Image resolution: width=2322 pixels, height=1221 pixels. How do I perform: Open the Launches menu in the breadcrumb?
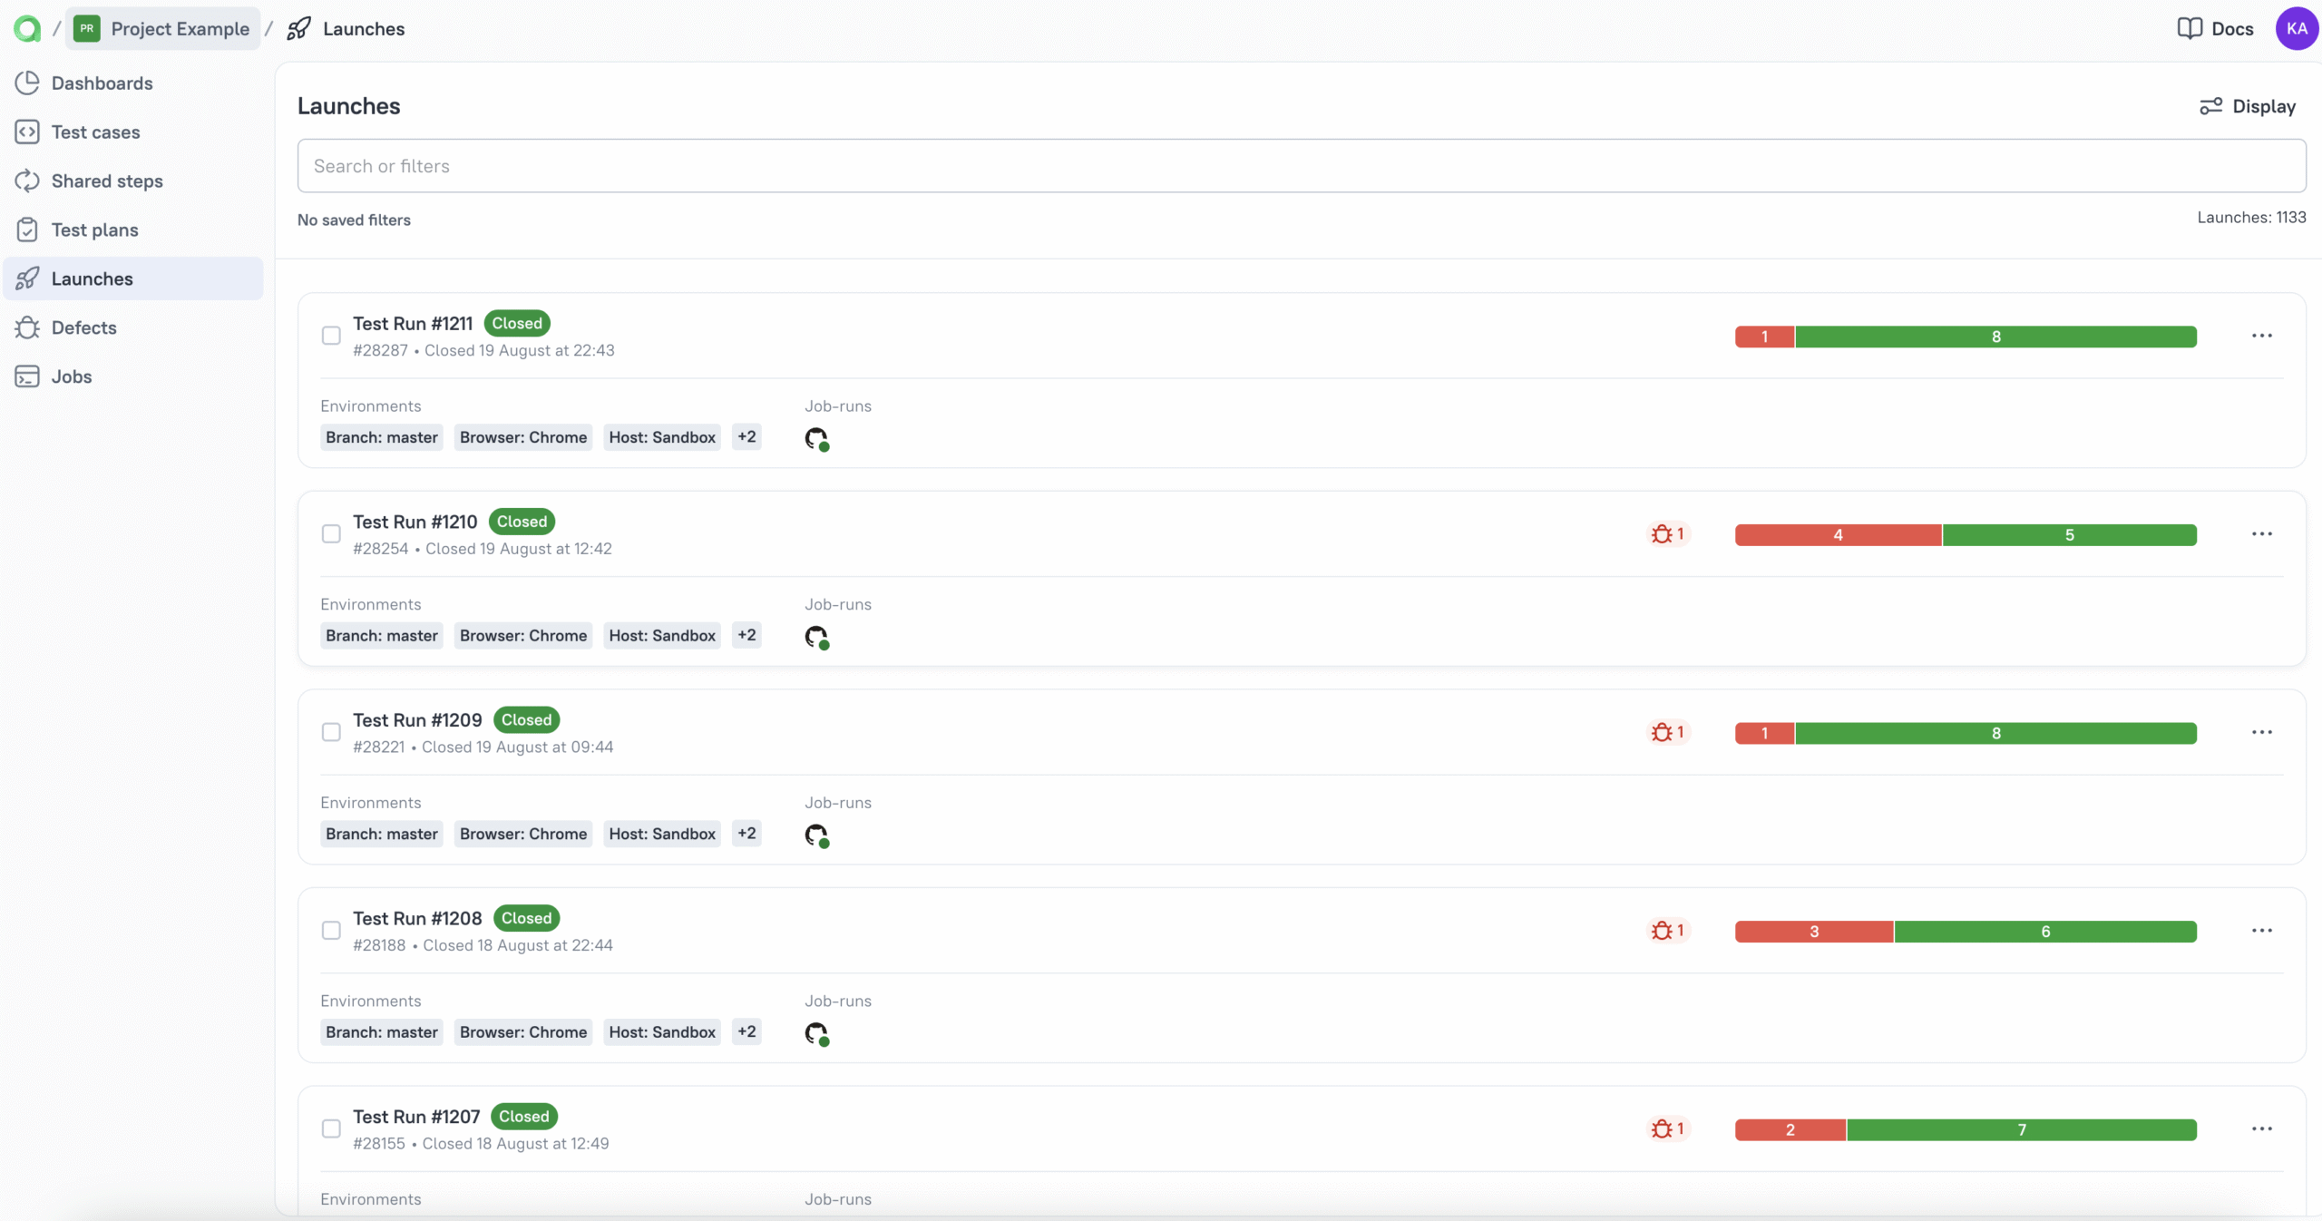363,28
